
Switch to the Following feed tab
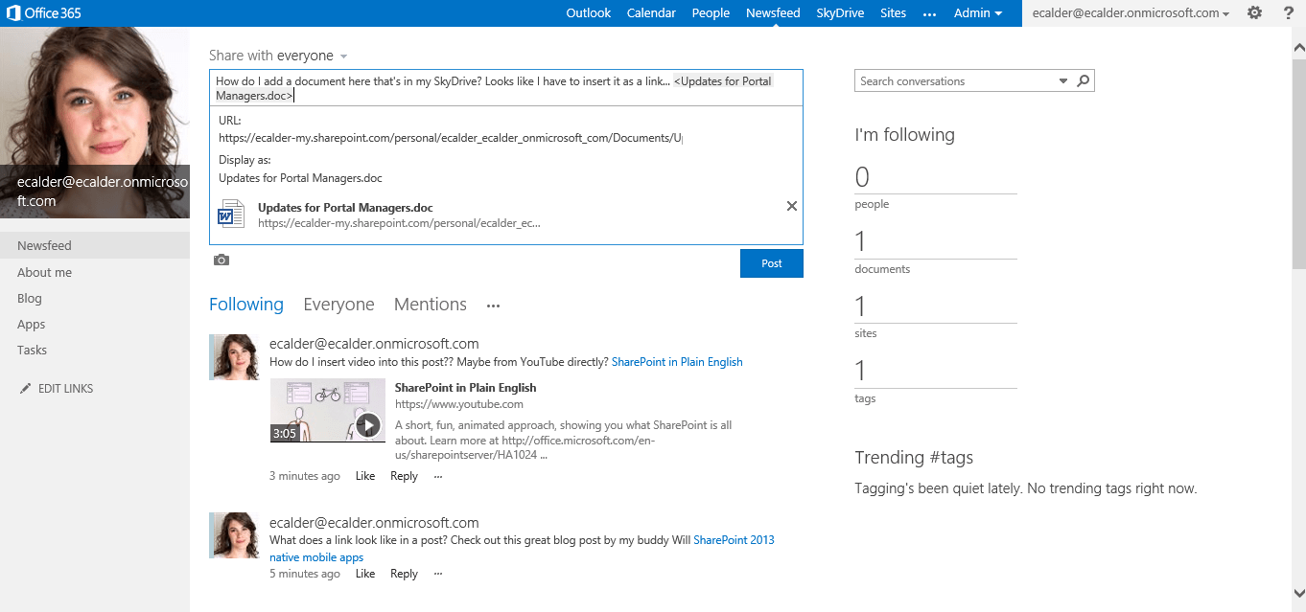[246, 305]
